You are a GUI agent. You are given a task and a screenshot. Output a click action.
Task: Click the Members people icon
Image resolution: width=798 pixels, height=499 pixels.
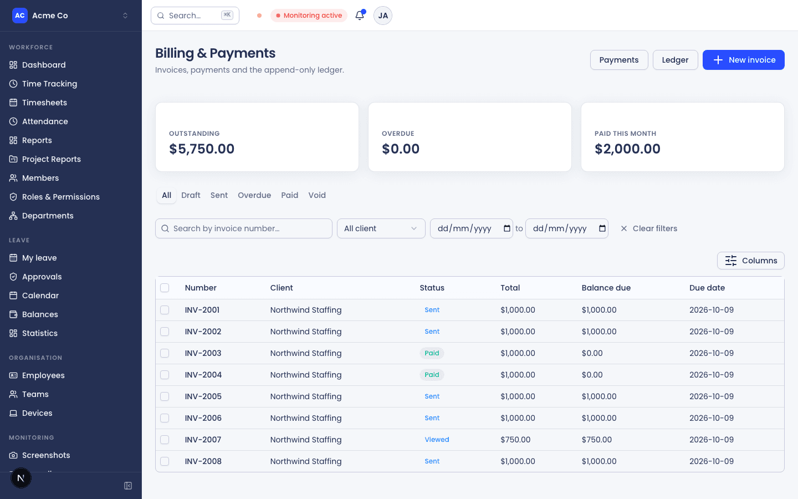pos(13,178)
